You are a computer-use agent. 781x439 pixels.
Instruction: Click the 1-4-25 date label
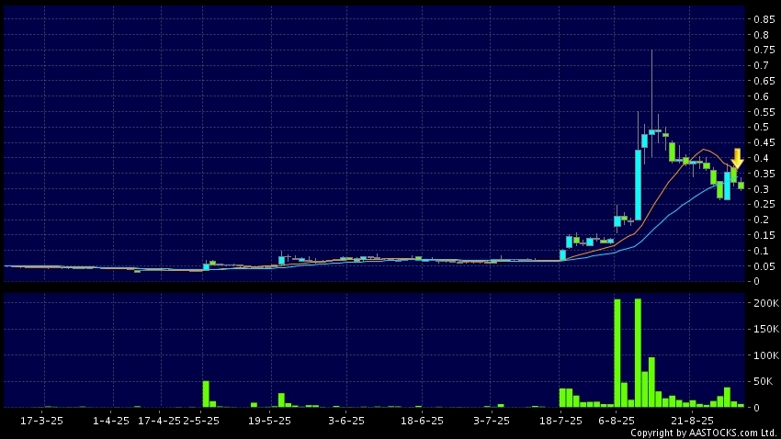click(x=110, y=421)
